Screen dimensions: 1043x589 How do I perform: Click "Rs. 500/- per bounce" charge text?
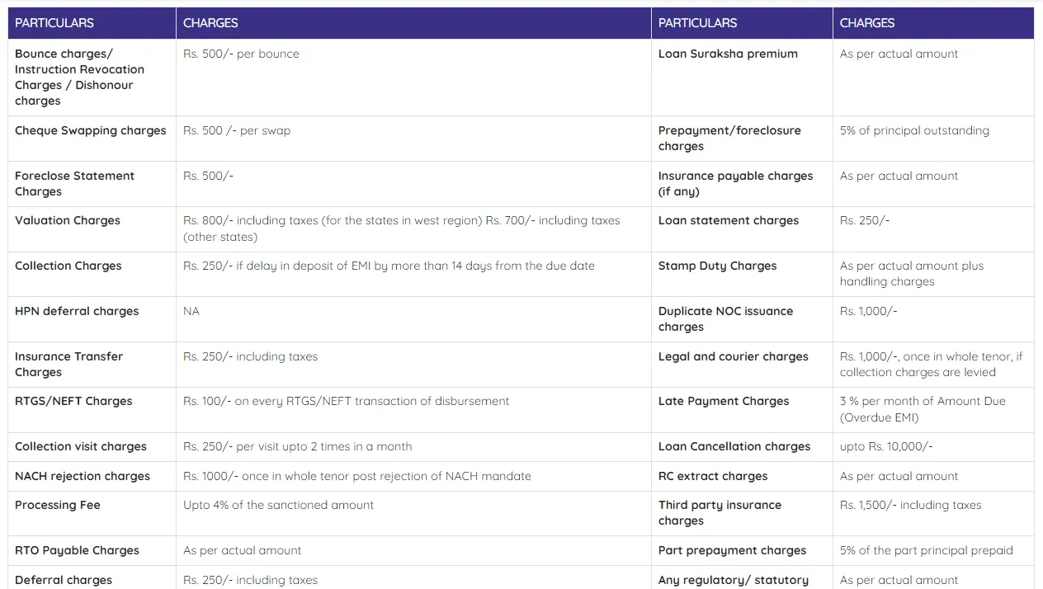[x=241, y=54]
